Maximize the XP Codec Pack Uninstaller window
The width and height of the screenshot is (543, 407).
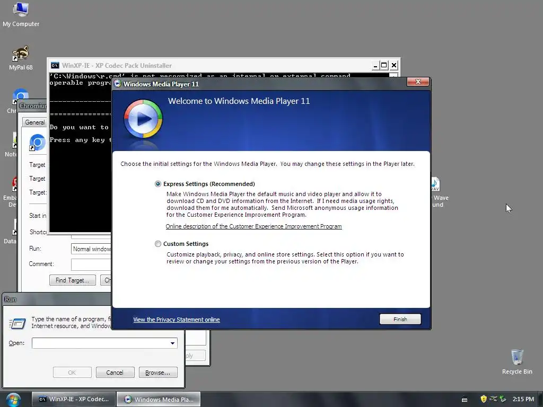(x=384, y=65)
